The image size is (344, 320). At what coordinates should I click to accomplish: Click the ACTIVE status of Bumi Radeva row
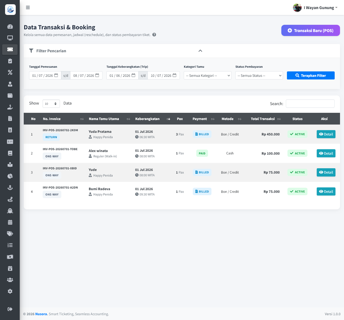coord(297,191)
